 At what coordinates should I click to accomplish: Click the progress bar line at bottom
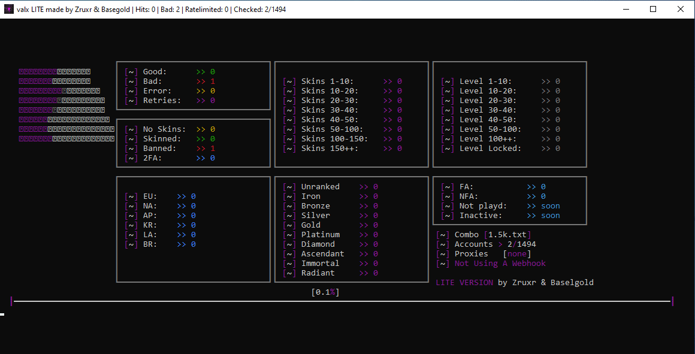pyautogui.click(x=342, y=301)
